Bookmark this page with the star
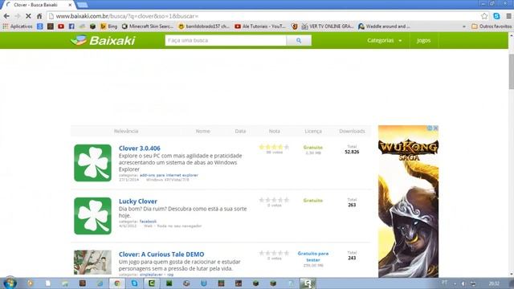This screenshot has height=289, width=514. 484,16
